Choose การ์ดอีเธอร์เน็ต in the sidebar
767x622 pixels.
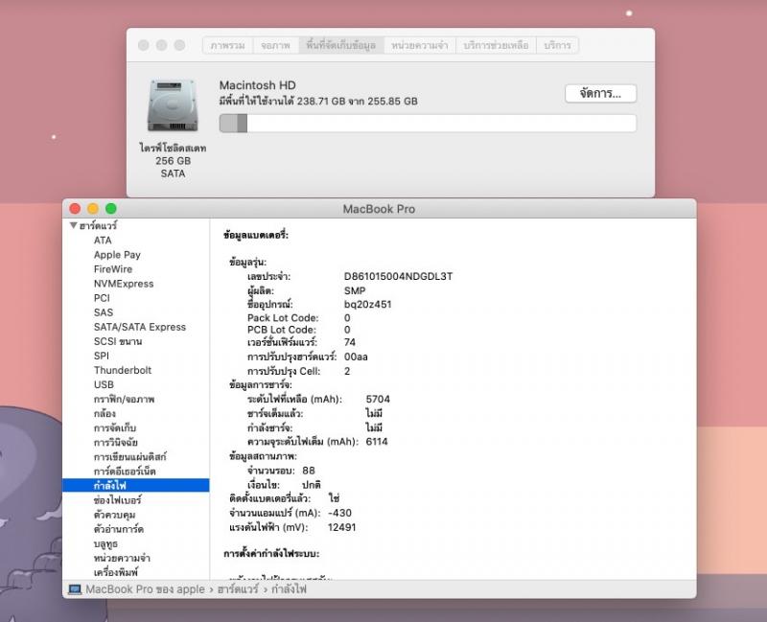[125, 471]
